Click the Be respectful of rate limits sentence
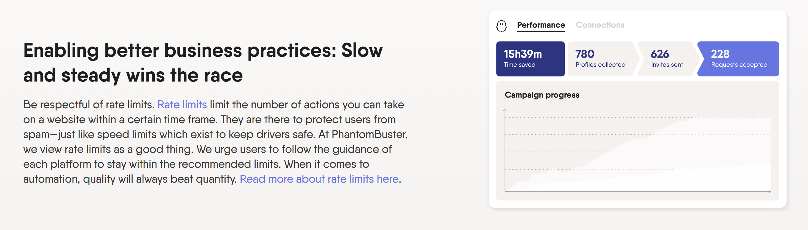This screenshot has height=230, width=808. (89, 104)
